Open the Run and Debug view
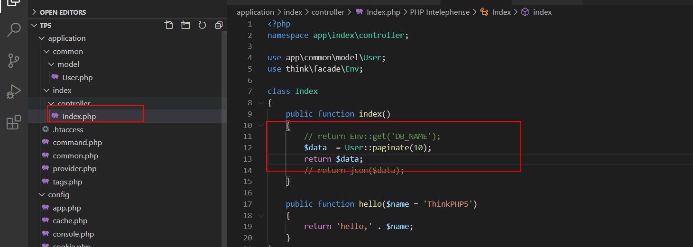This screenshot has width=693, height=247. 13,91
